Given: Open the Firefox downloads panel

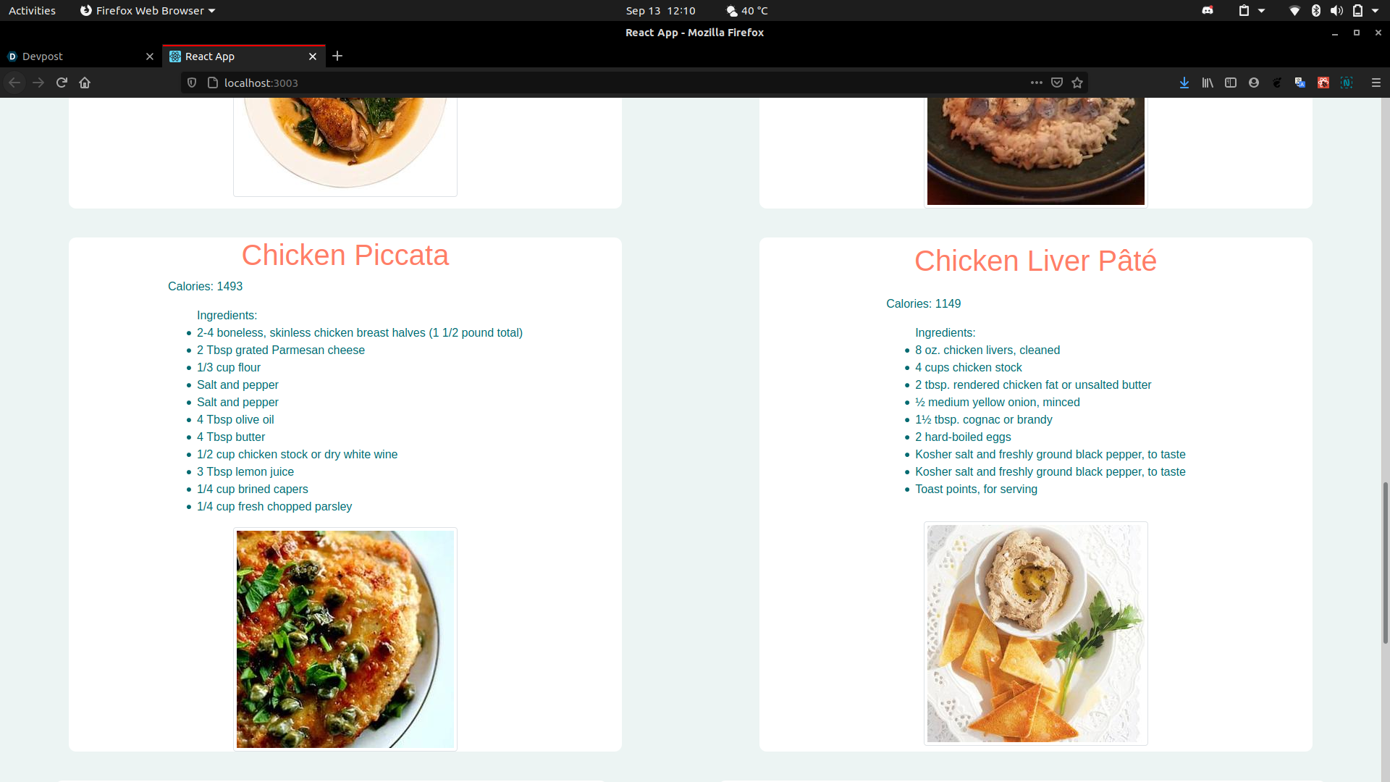Looking at the screenshot, I should click(1184, 83).
